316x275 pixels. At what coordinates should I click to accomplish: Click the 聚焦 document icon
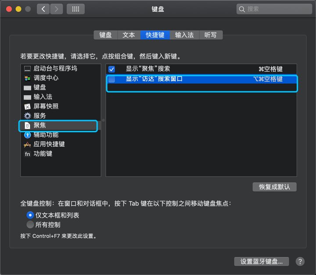point(27,125)
